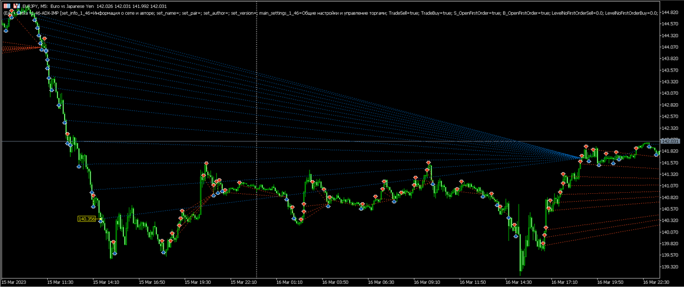Click the 16 Mar 06:30 time label
Image resolution: width=684 pixels, height=287 pixels.
381,282
